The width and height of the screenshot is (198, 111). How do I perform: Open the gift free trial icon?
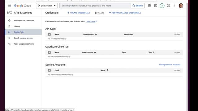pos(149,6)
